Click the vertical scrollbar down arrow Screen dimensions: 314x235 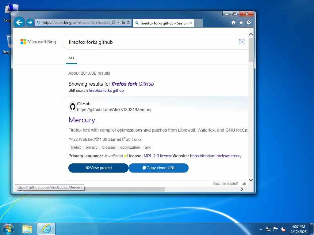[251, 180]
